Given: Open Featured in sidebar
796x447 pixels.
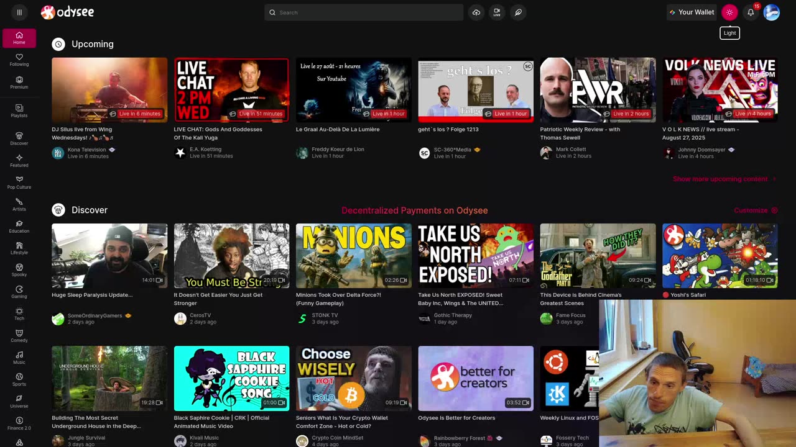Looking at the screenshot, I should point(19,161).
